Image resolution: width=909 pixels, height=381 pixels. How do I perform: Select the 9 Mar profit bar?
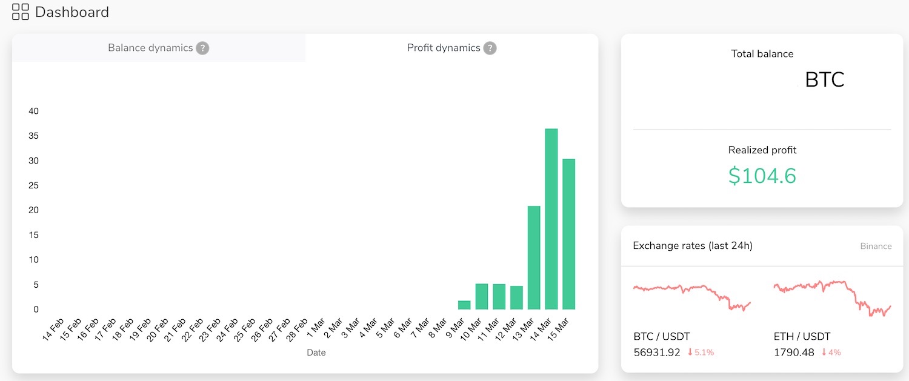(x=464, y=305)
